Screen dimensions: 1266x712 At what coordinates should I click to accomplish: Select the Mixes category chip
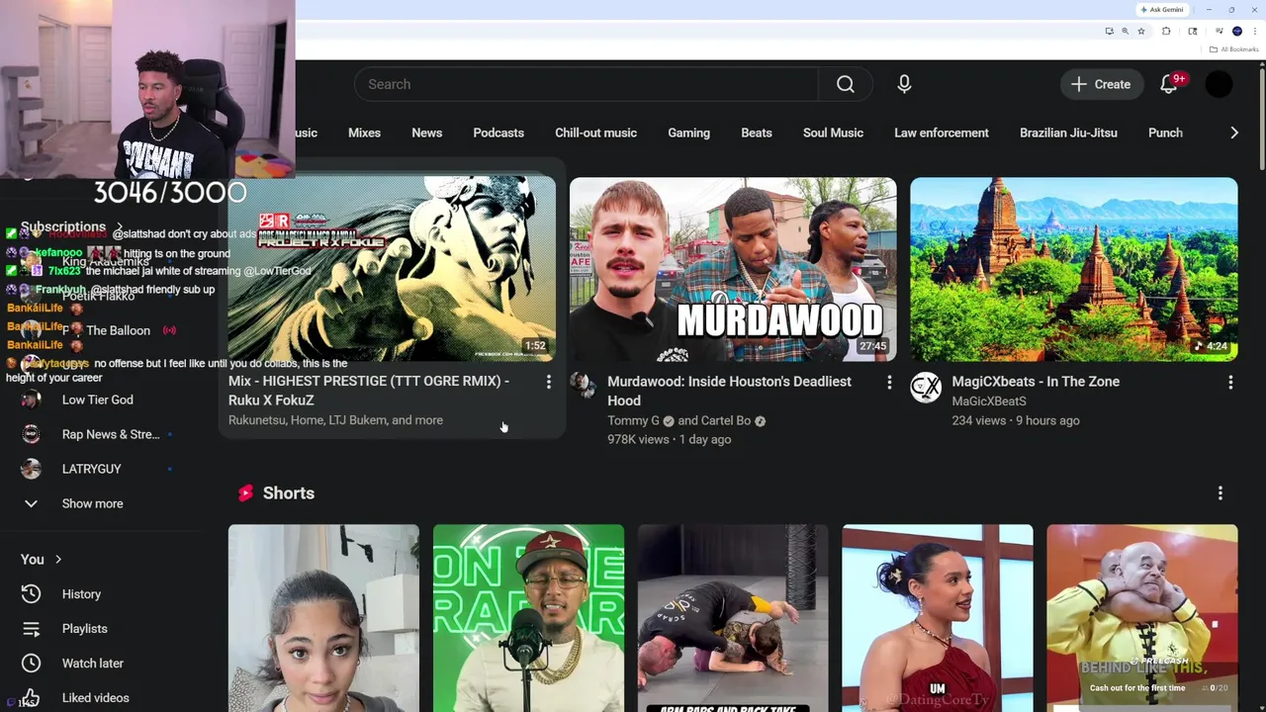tap(364, 133)
